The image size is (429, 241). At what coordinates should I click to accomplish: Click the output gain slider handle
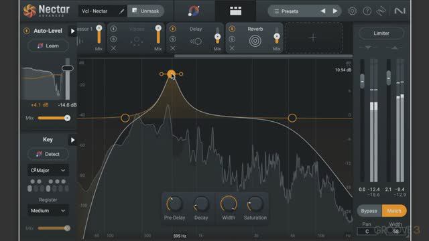[x=389, y=78]
